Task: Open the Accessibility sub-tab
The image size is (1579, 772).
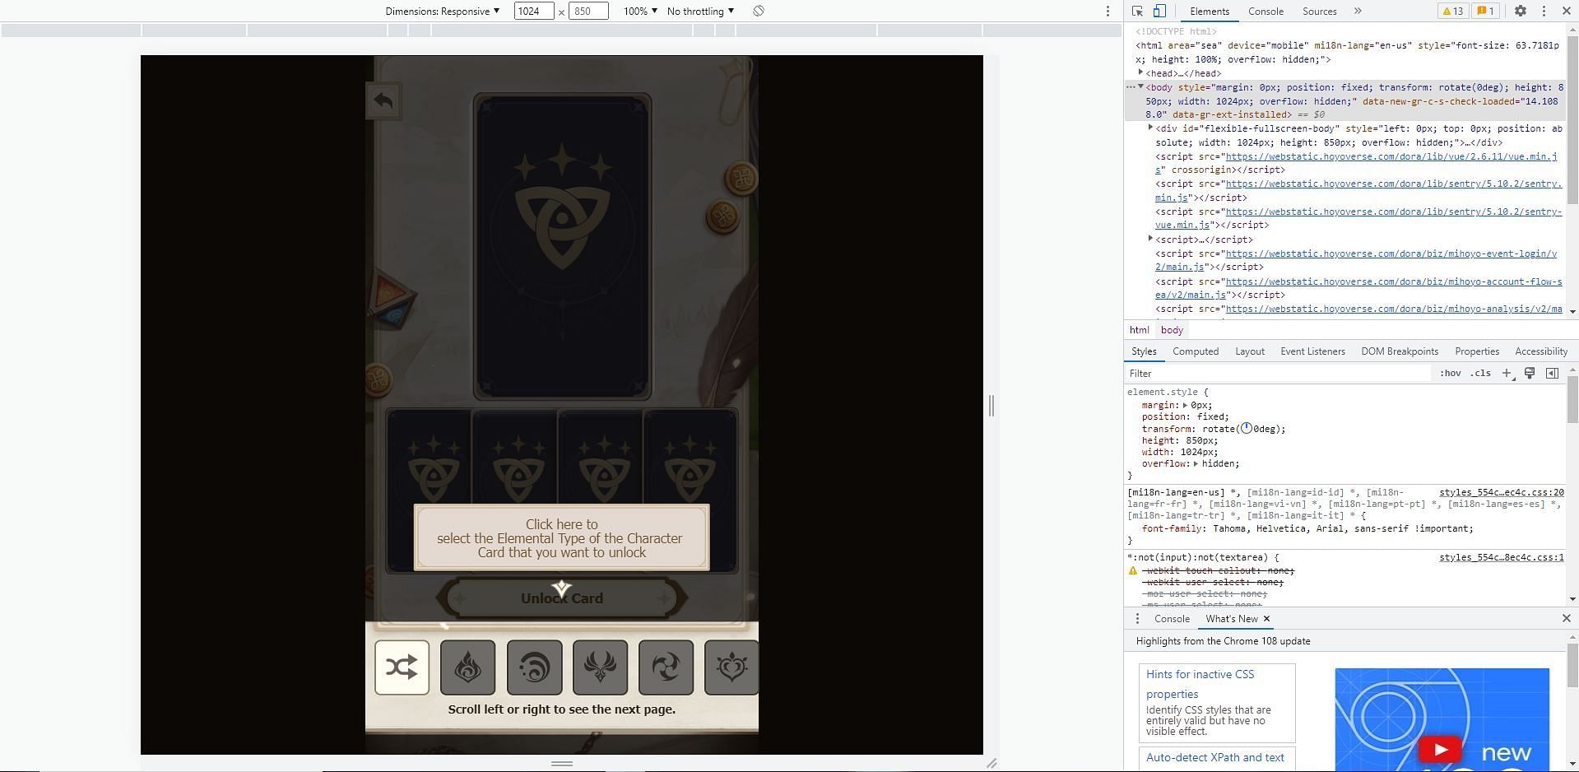Action: pyautogui.click(x=1540, y=351)
